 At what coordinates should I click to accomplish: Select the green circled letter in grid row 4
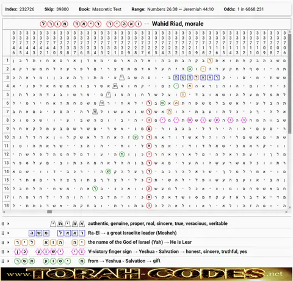coord(176,86)
